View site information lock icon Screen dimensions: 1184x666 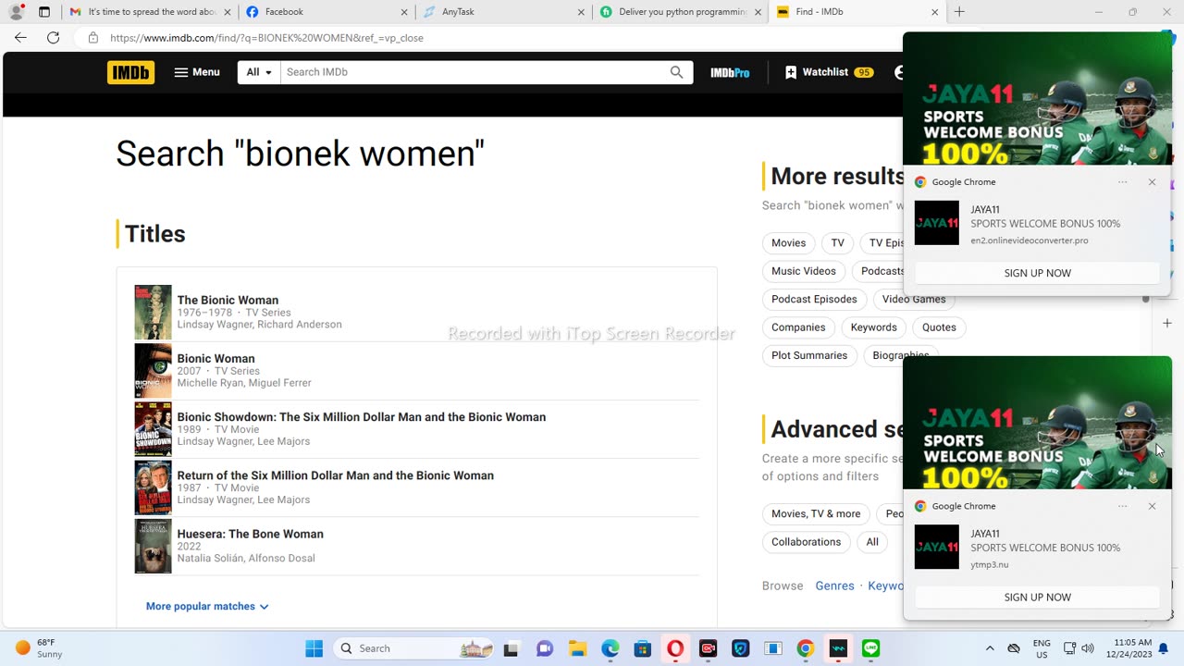point(92,38)
